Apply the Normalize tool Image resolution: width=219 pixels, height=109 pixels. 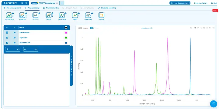[x=62, y=15]
